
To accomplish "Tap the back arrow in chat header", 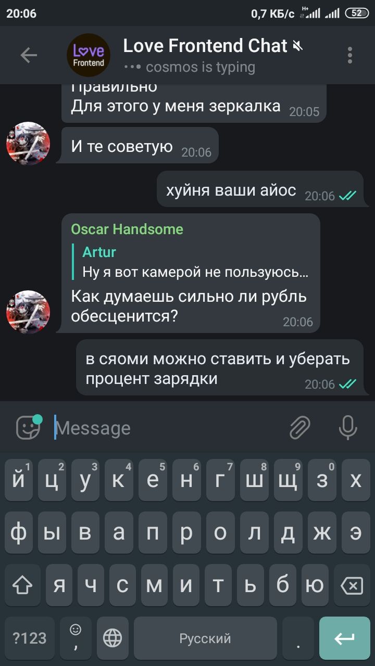I will (29, 55).
